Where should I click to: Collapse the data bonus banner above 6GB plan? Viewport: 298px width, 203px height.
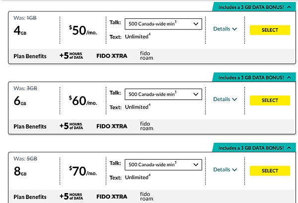tap(289, 78)
